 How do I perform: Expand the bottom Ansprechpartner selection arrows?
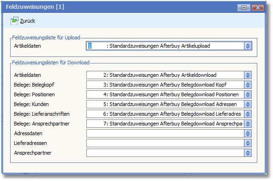(248, 153)
